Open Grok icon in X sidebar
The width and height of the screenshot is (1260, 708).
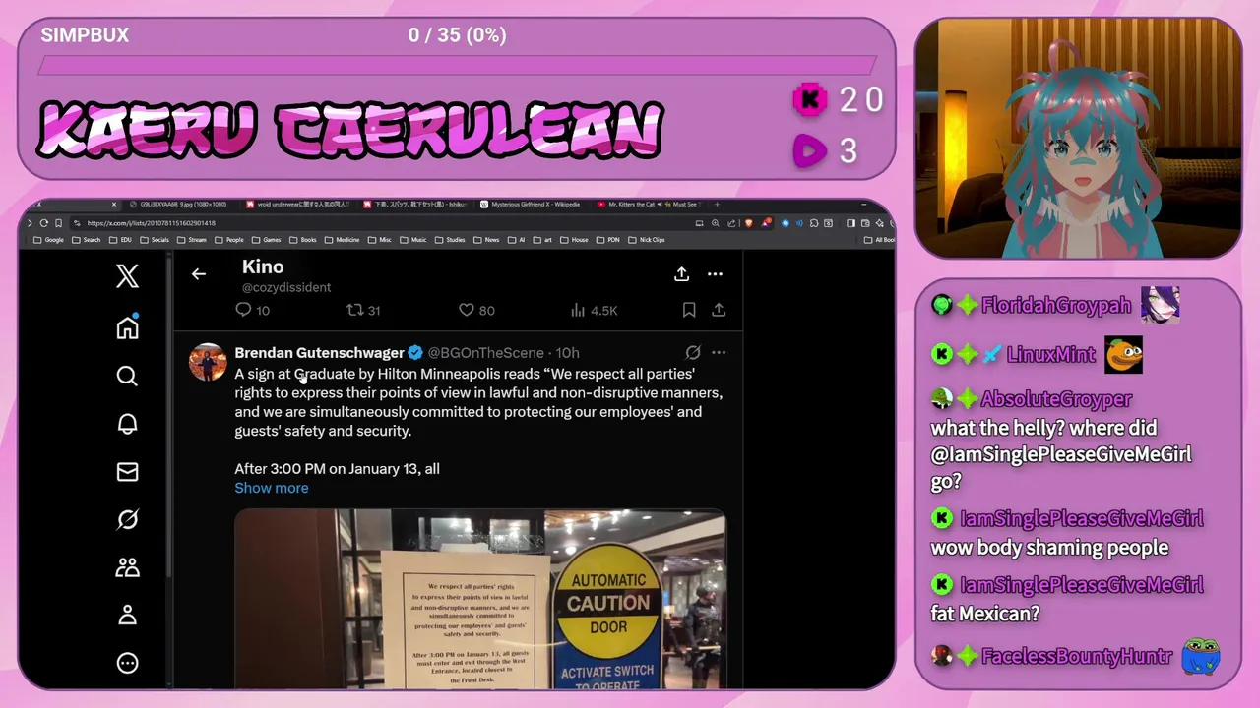pos(127,519)
